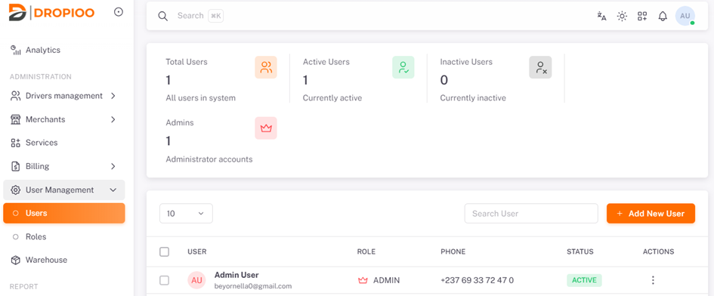The image size is (714, 296).
Task: Click the Dropioo logo
Action: pos(51,12)
